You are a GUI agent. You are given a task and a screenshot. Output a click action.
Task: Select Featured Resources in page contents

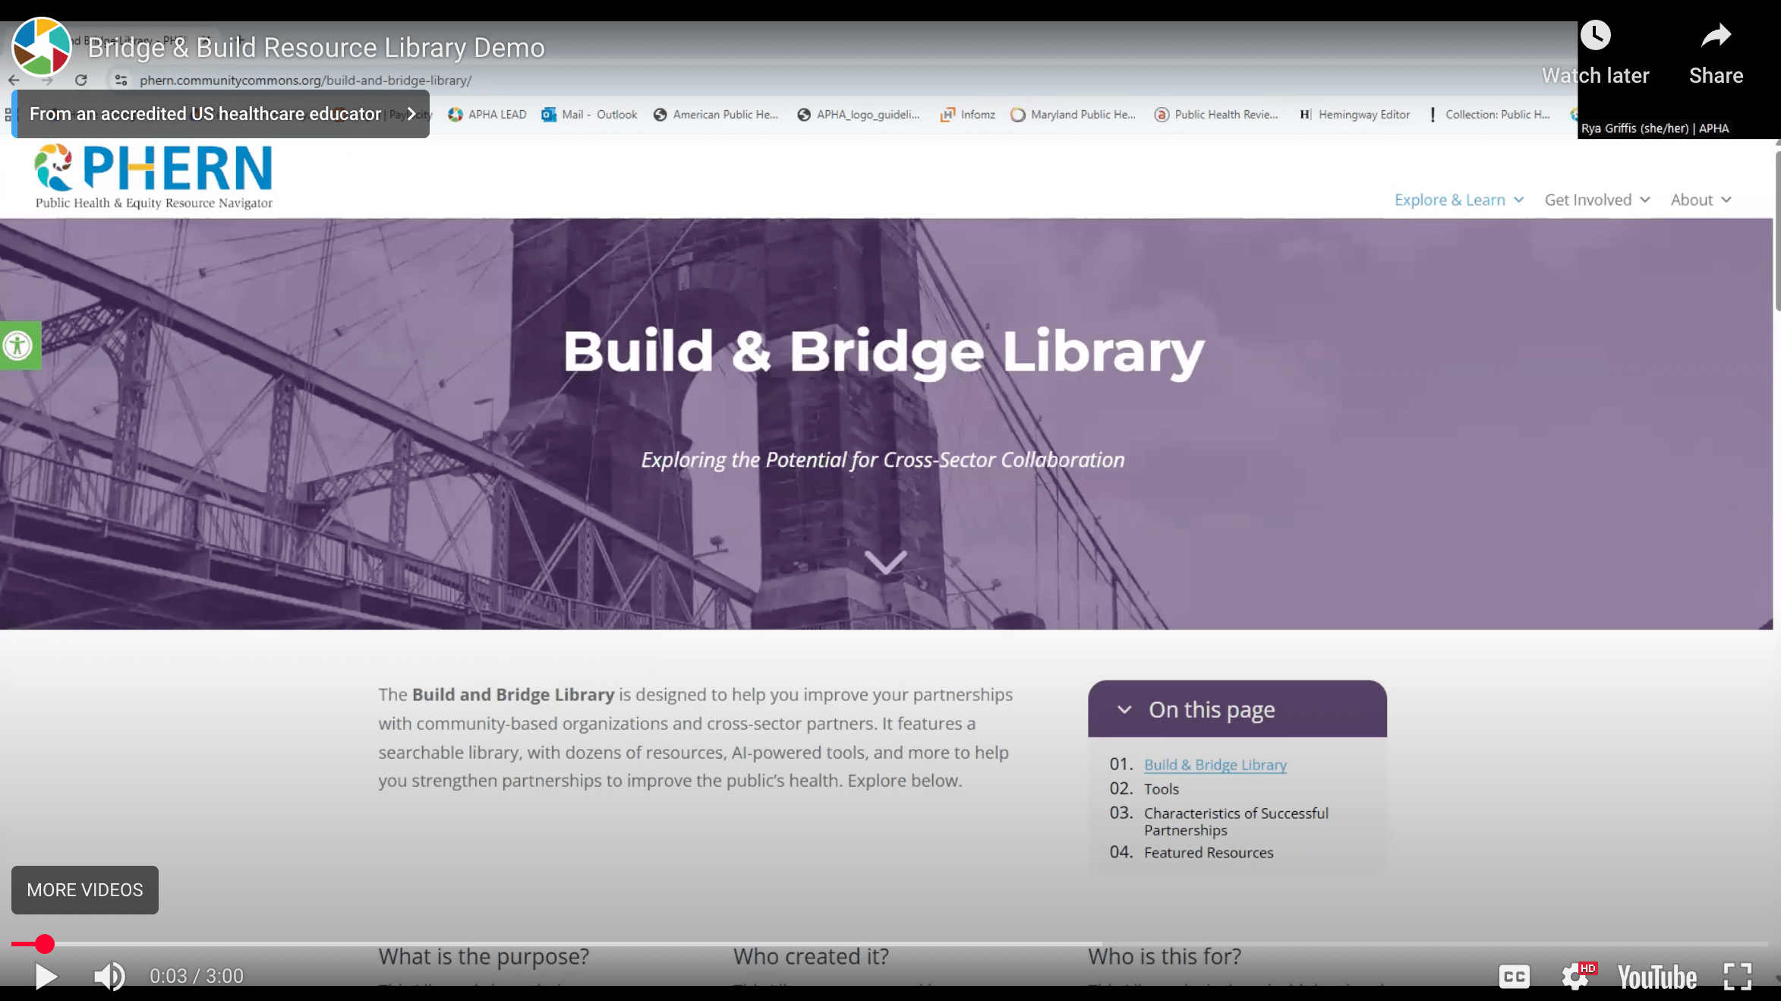[x=1209, y=853]
